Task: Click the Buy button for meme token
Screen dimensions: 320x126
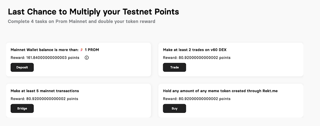Action: click(174, 109)
